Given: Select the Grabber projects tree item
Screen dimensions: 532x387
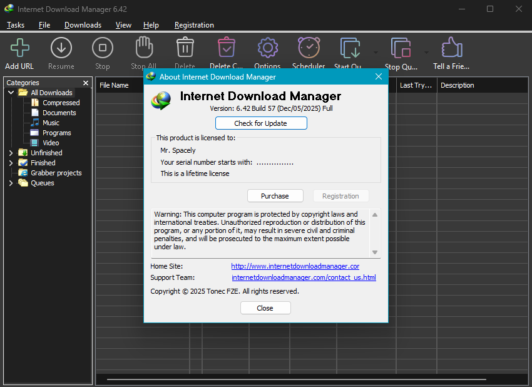Looking at the screenshot, I should [x=56, y=173].
